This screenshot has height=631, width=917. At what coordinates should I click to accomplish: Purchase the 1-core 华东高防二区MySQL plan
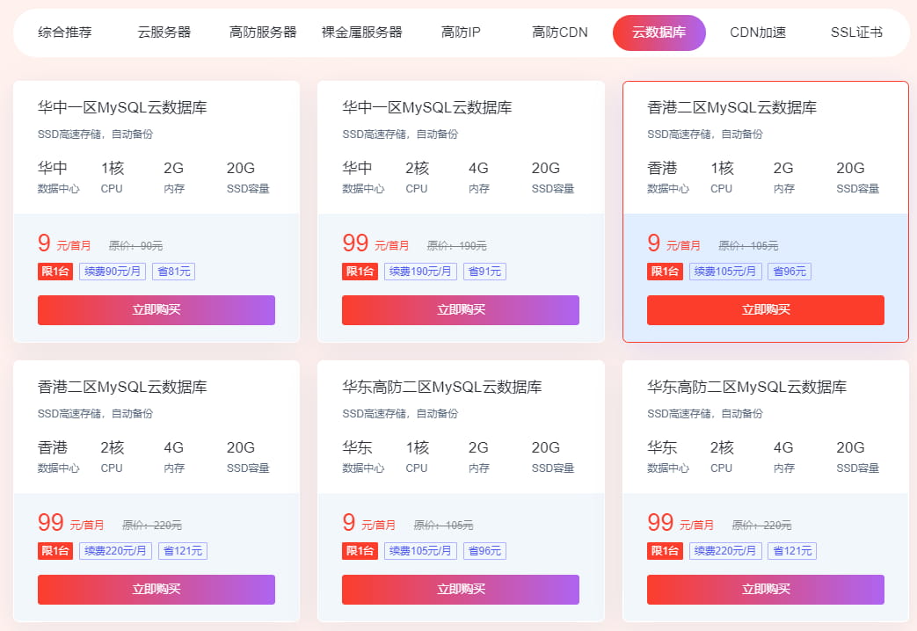[x=460, y=589]
